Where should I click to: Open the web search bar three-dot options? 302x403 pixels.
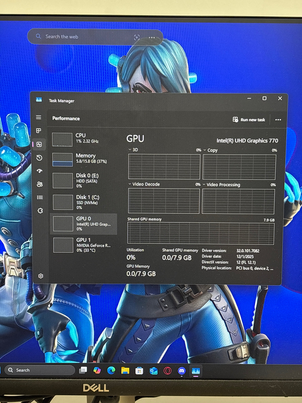(152, 38)
